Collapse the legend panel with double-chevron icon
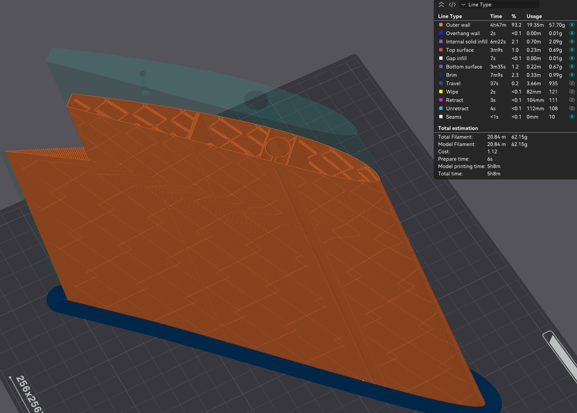 coord(441,4)
